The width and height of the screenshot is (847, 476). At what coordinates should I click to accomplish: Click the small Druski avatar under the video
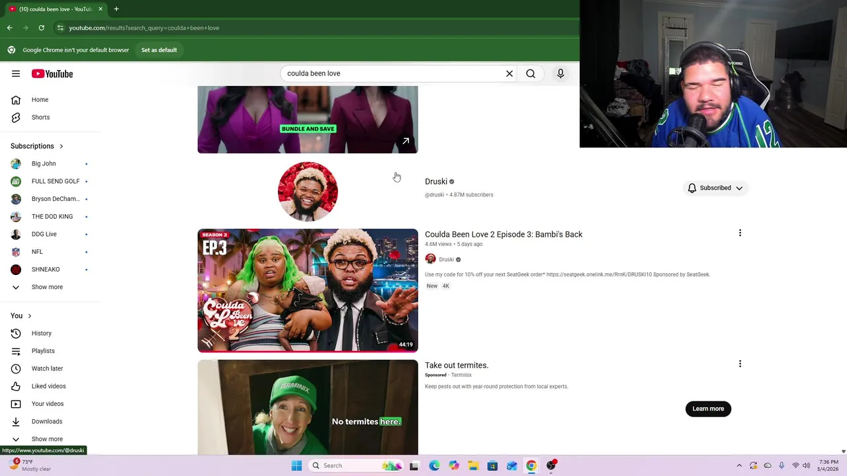pyautogui.click(x=431, y=259)
